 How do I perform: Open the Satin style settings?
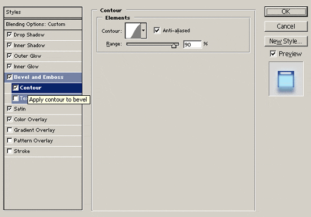pyautogui.click(x=43, y=109)
